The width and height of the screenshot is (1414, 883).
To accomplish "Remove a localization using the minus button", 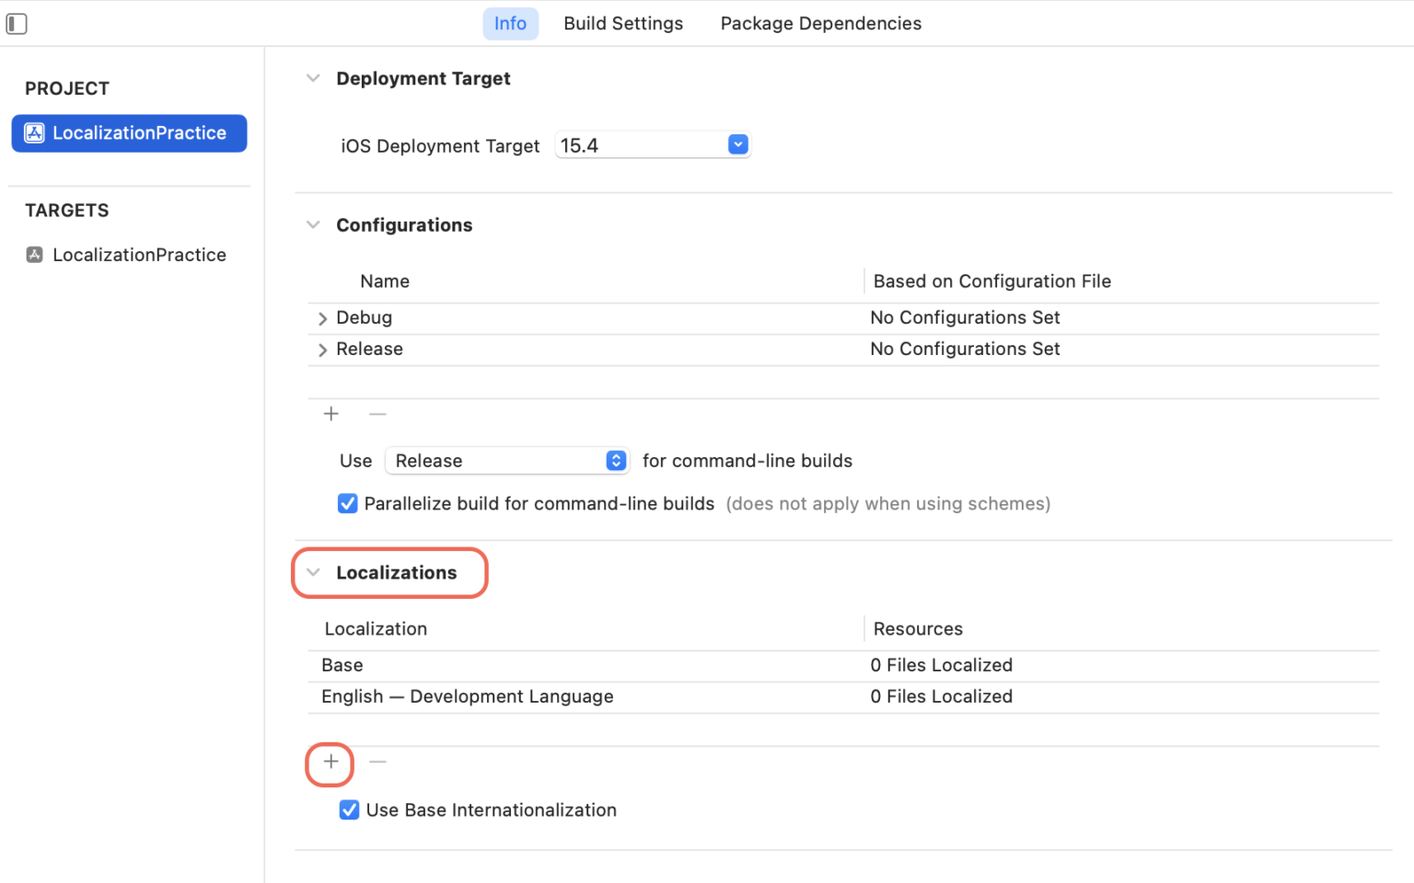I will (377, 762).
